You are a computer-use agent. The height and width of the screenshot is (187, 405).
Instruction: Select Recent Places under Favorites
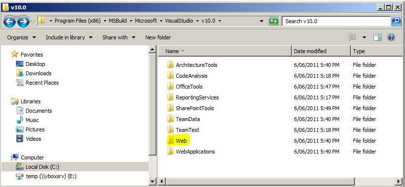click(37, 83)
